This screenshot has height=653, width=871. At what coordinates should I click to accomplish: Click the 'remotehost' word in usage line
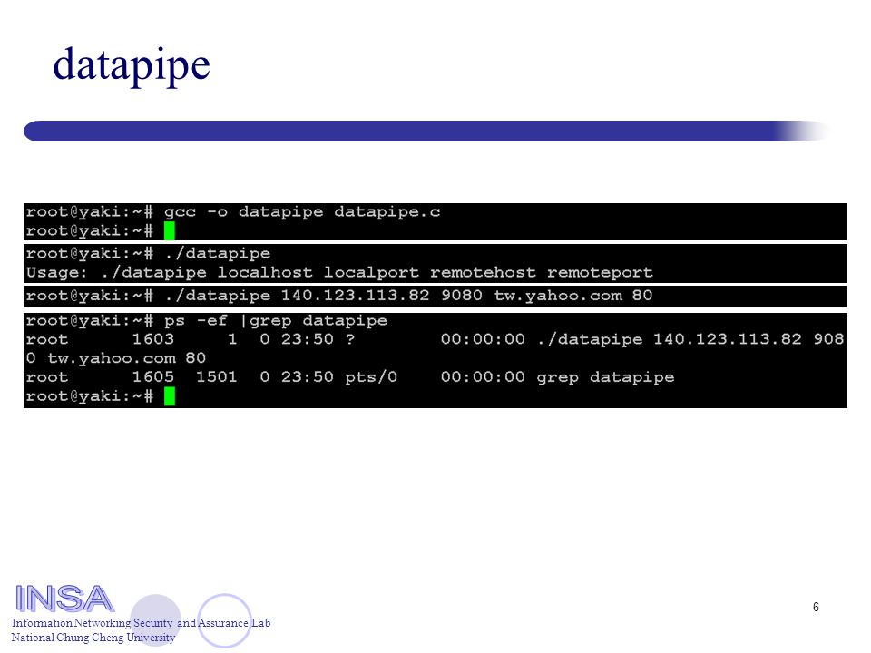tap(483, 273)
